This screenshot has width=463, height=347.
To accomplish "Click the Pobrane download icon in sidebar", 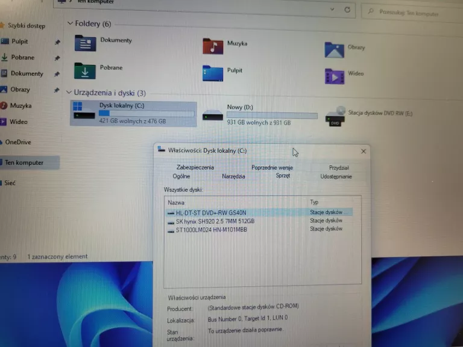I will pyautogui.click(x=4, y=57).
